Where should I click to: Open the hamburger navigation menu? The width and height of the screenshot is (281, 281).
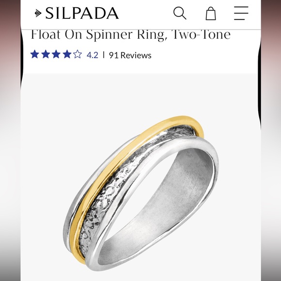241,13
